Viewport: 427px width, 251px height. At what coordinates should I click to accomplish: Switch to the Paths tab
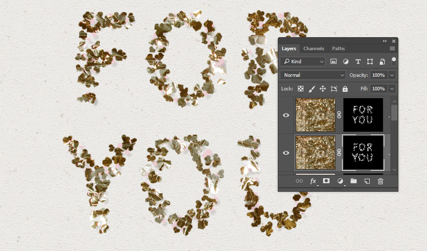point(338,49)
